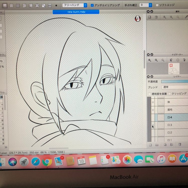Click the snap settings dot icon
This screenshot has height=188, width=188.
[56, 6]
